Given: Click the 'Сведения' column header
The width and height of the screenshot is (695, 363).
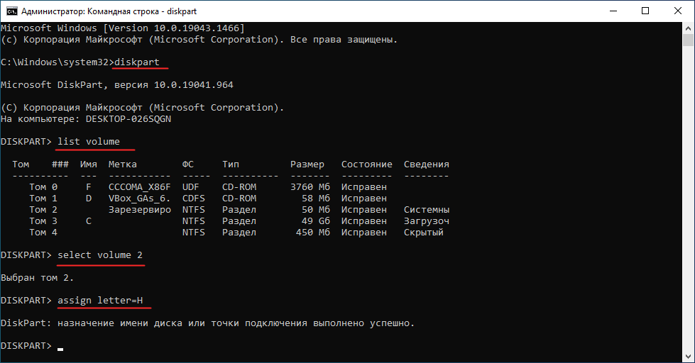Looking at the screenshot, I should click(427, 164).
